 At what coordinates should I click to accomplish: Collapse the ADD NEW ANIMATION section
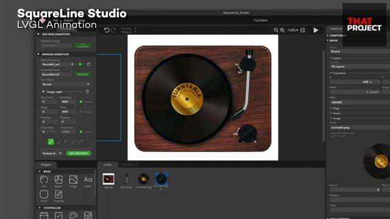(x=38, y=34)
